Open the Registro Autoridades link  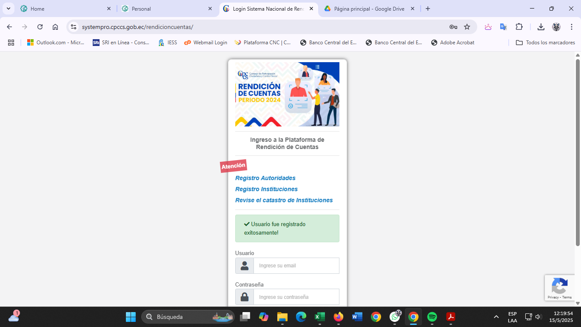(265, 178)
